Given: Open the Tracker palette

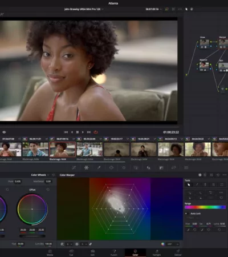Looking at the screenshot, I should [x=124, y=167].
